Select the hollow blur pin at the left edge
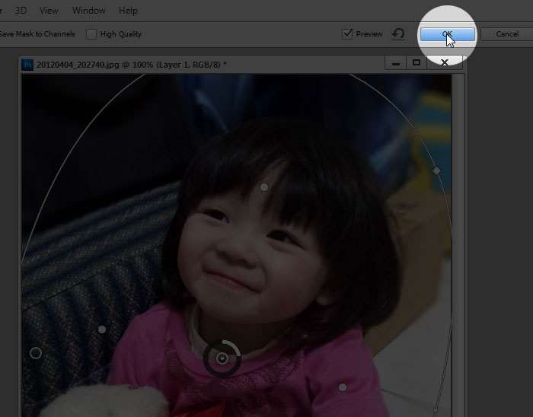 pyautogui.click(x=36, y=353)
